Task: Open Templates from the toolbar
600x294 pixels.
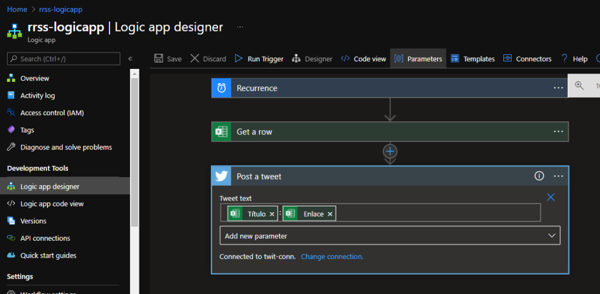Action: pos(473,59)
